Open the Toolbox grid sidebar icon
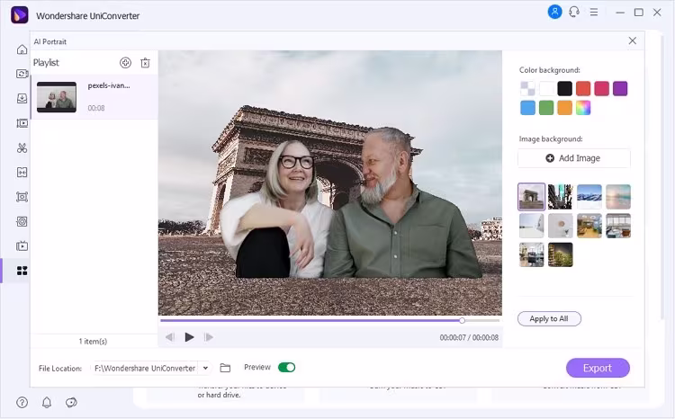Image resolution: width=675 pixels, height=419 pixels. [x=22, y=271]
